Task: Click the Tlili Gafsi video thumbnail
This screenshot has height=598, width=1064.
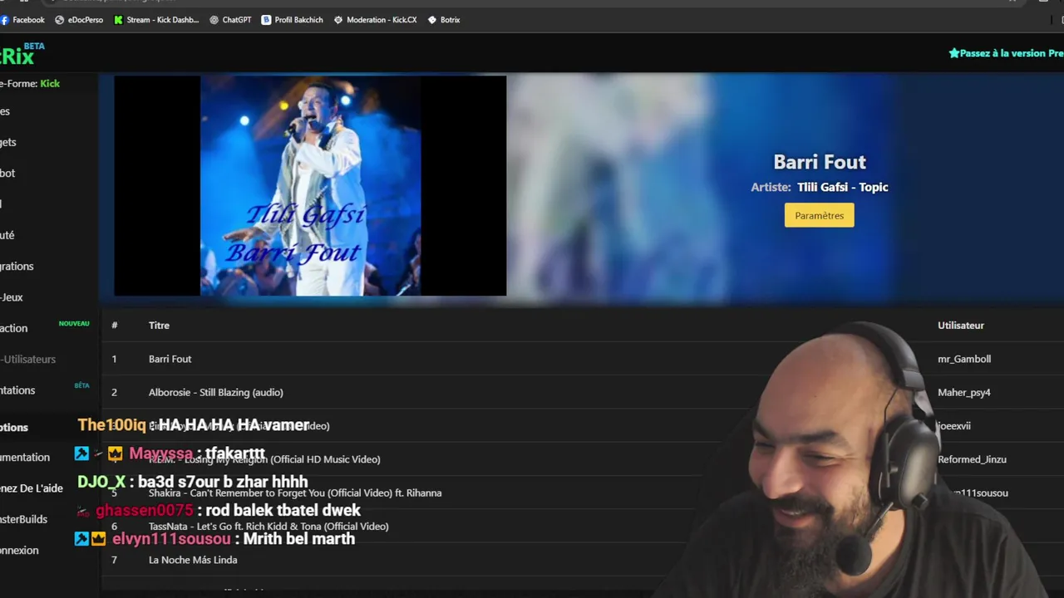Action: pos(310,186)
